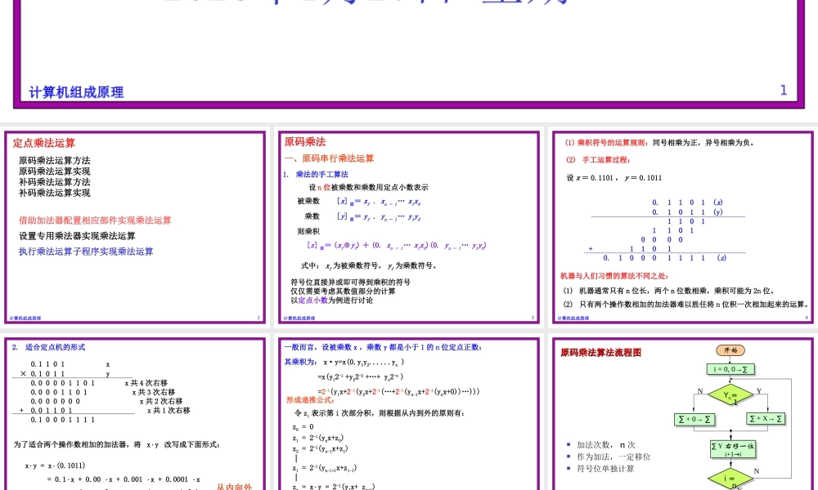Click the N branch label of the decision
This screenshot has width=818, height=490.
pyautogui.click(x=699, y=390)
